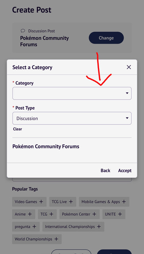Click the plus icon on TCG tag
Image resolution: width=144 pixels, height=254 pixels.
(x=51, y=214)
